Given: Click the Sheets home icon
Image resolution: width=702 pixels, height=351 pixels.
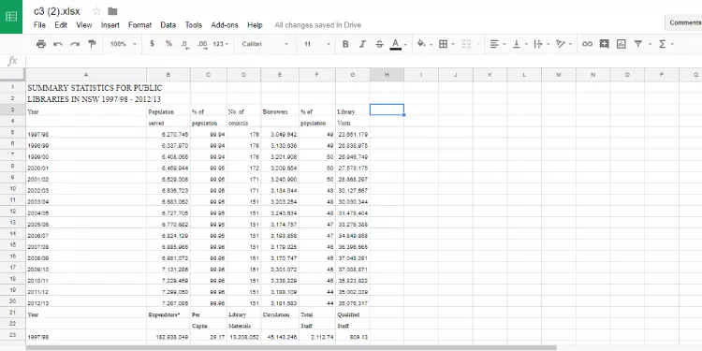Looking at the screenshot, I should [11, 17].
